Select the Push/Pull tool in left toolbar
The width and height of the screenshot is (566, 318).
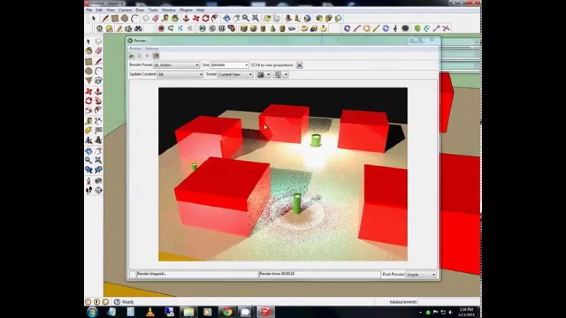tap(98, 91)
